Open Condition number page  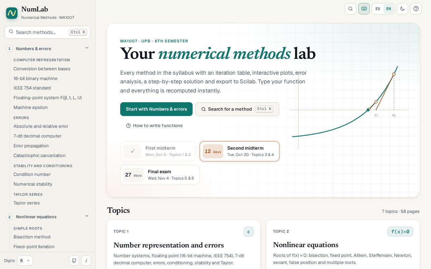pos(32,174)
